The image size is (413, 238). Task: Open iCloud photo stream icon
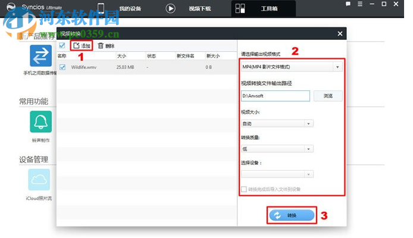point(39,180)
